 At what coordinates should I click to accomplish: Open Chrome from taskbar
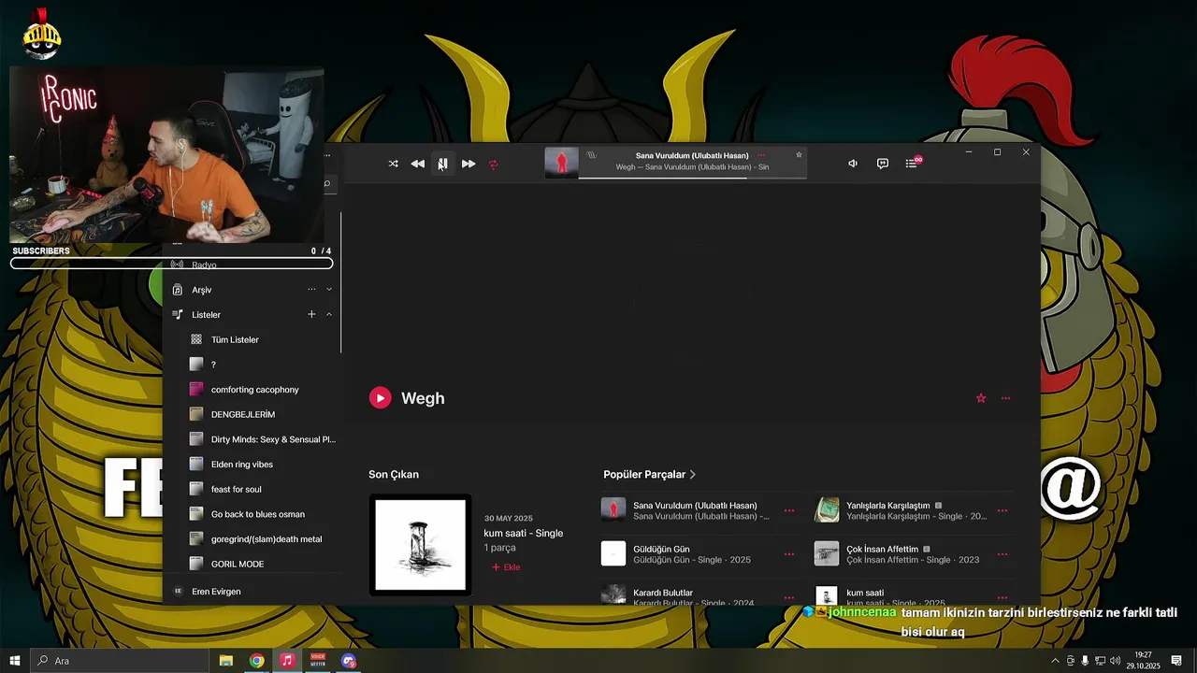256,661
